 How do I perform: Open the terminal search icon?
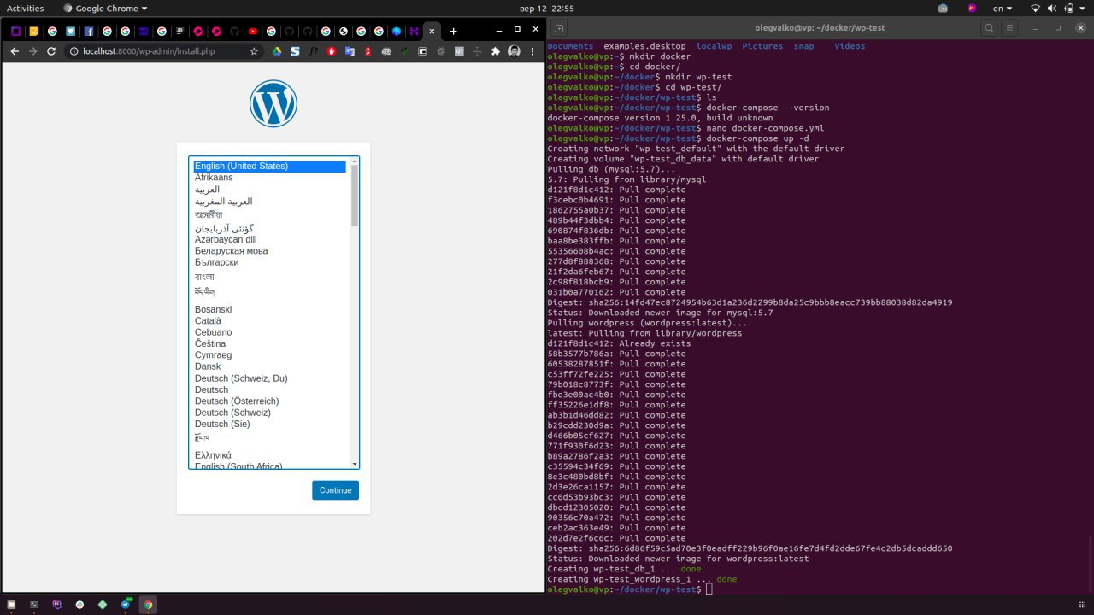pyautogui.click(x=989, y=28)
